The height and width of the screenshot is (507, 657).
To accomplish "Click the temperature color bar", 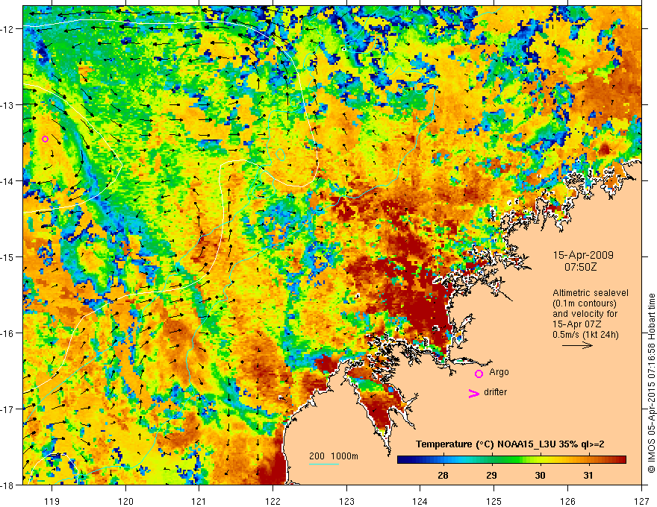I will click(x=511, y=460).
